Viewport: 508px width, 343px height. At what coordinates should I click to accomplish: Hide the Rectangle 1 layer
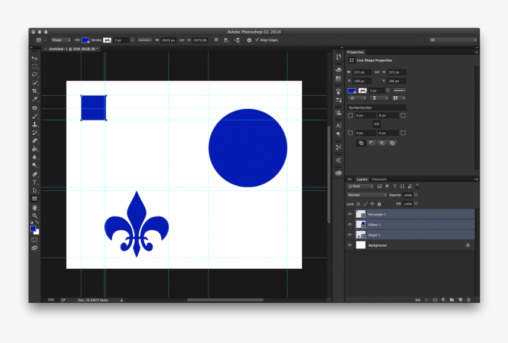click(350, 214)
